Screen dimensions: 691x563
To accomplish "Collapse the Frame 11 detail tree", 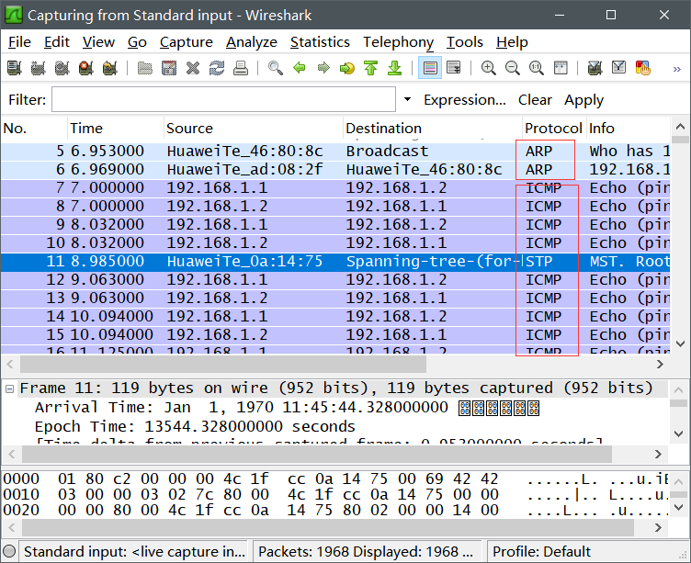I will tap(10, 389).
